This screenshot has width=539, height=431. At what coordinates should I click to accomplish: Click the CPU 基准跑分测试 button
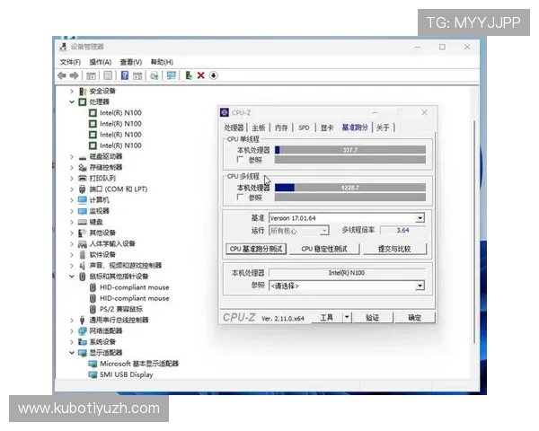(255, 249)
